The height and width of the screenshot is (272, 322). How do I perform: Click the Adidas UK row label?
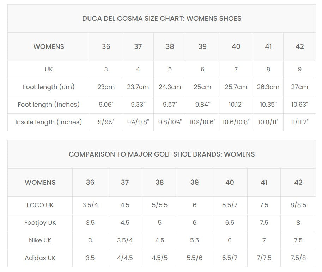[x=40, y=258]
